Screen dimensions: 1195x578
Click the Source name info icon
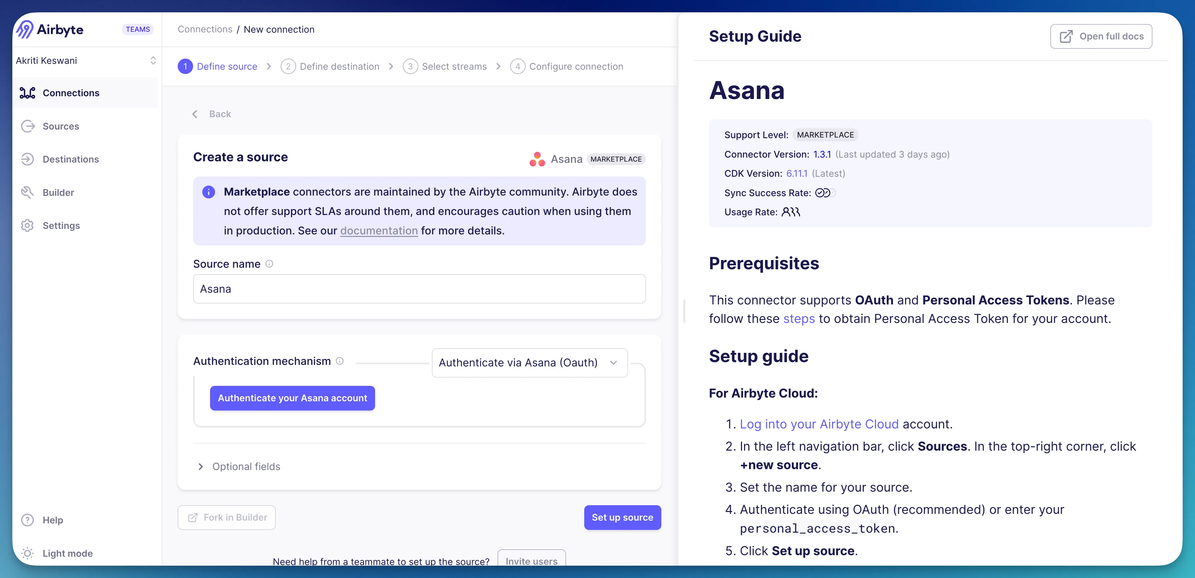pos(269,264)
